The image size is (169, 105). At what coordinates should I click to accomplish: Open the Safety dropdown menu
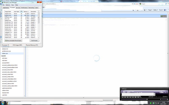pyautogui.click(x=155, y=10)
